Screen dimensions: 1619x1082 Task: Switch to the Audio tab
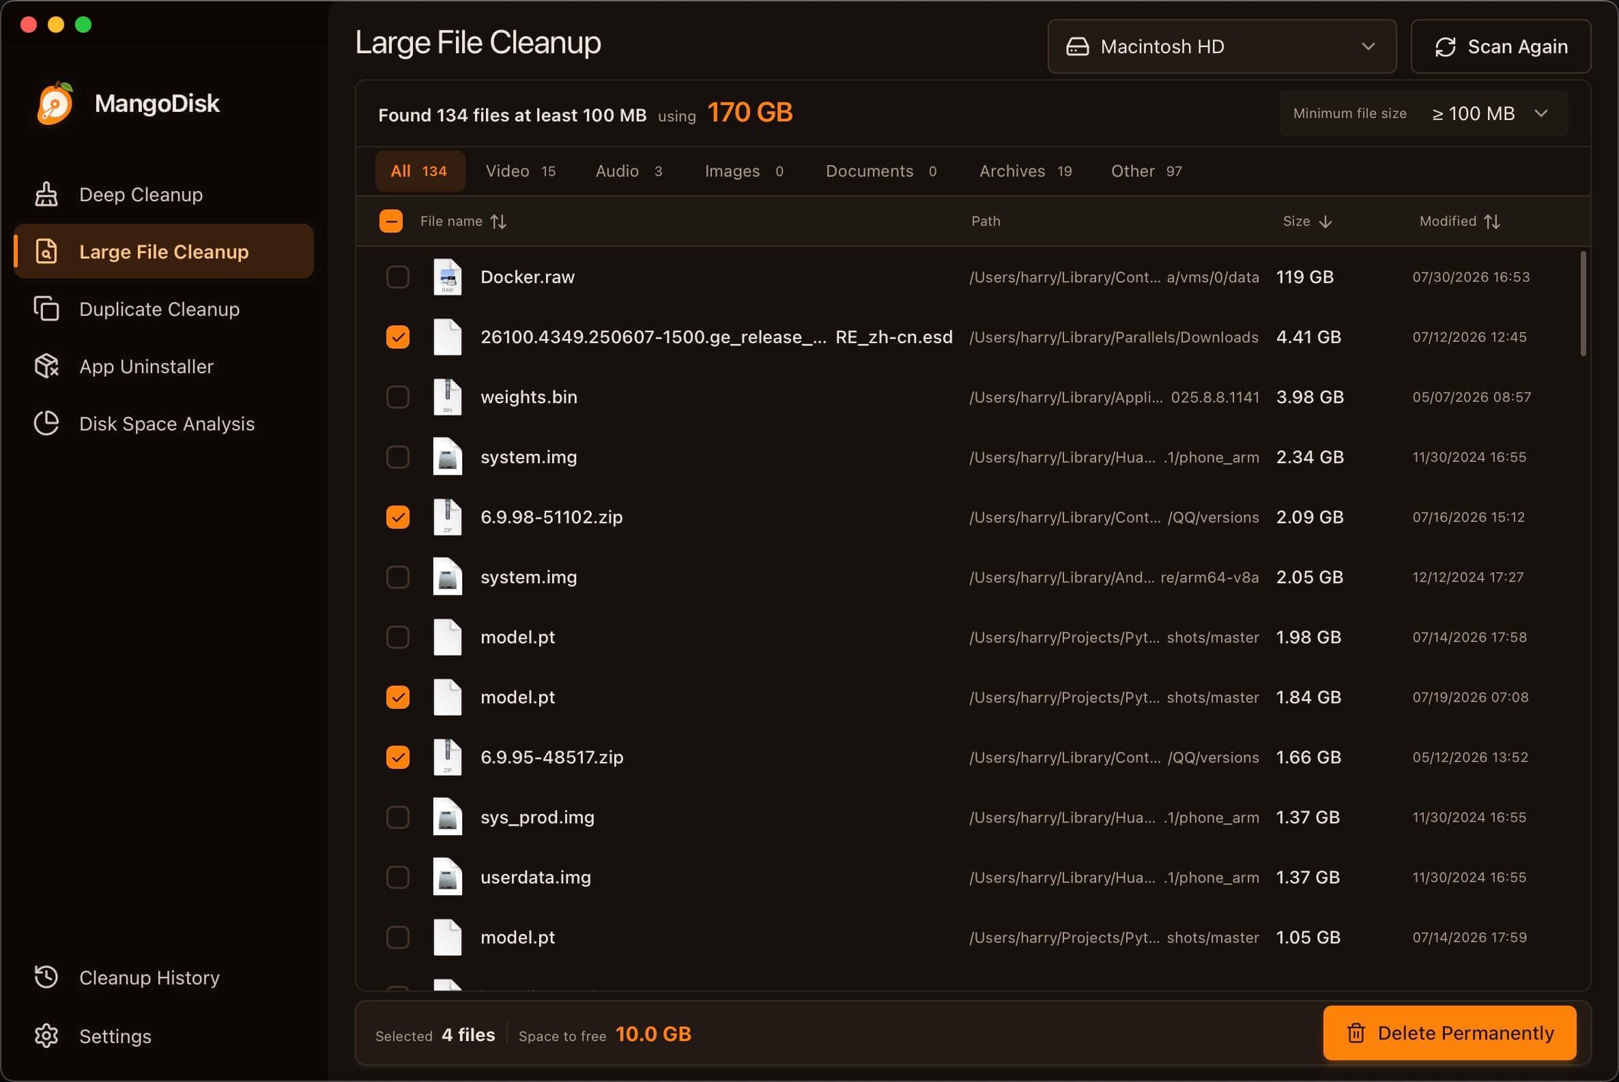[x=629, y=171]
